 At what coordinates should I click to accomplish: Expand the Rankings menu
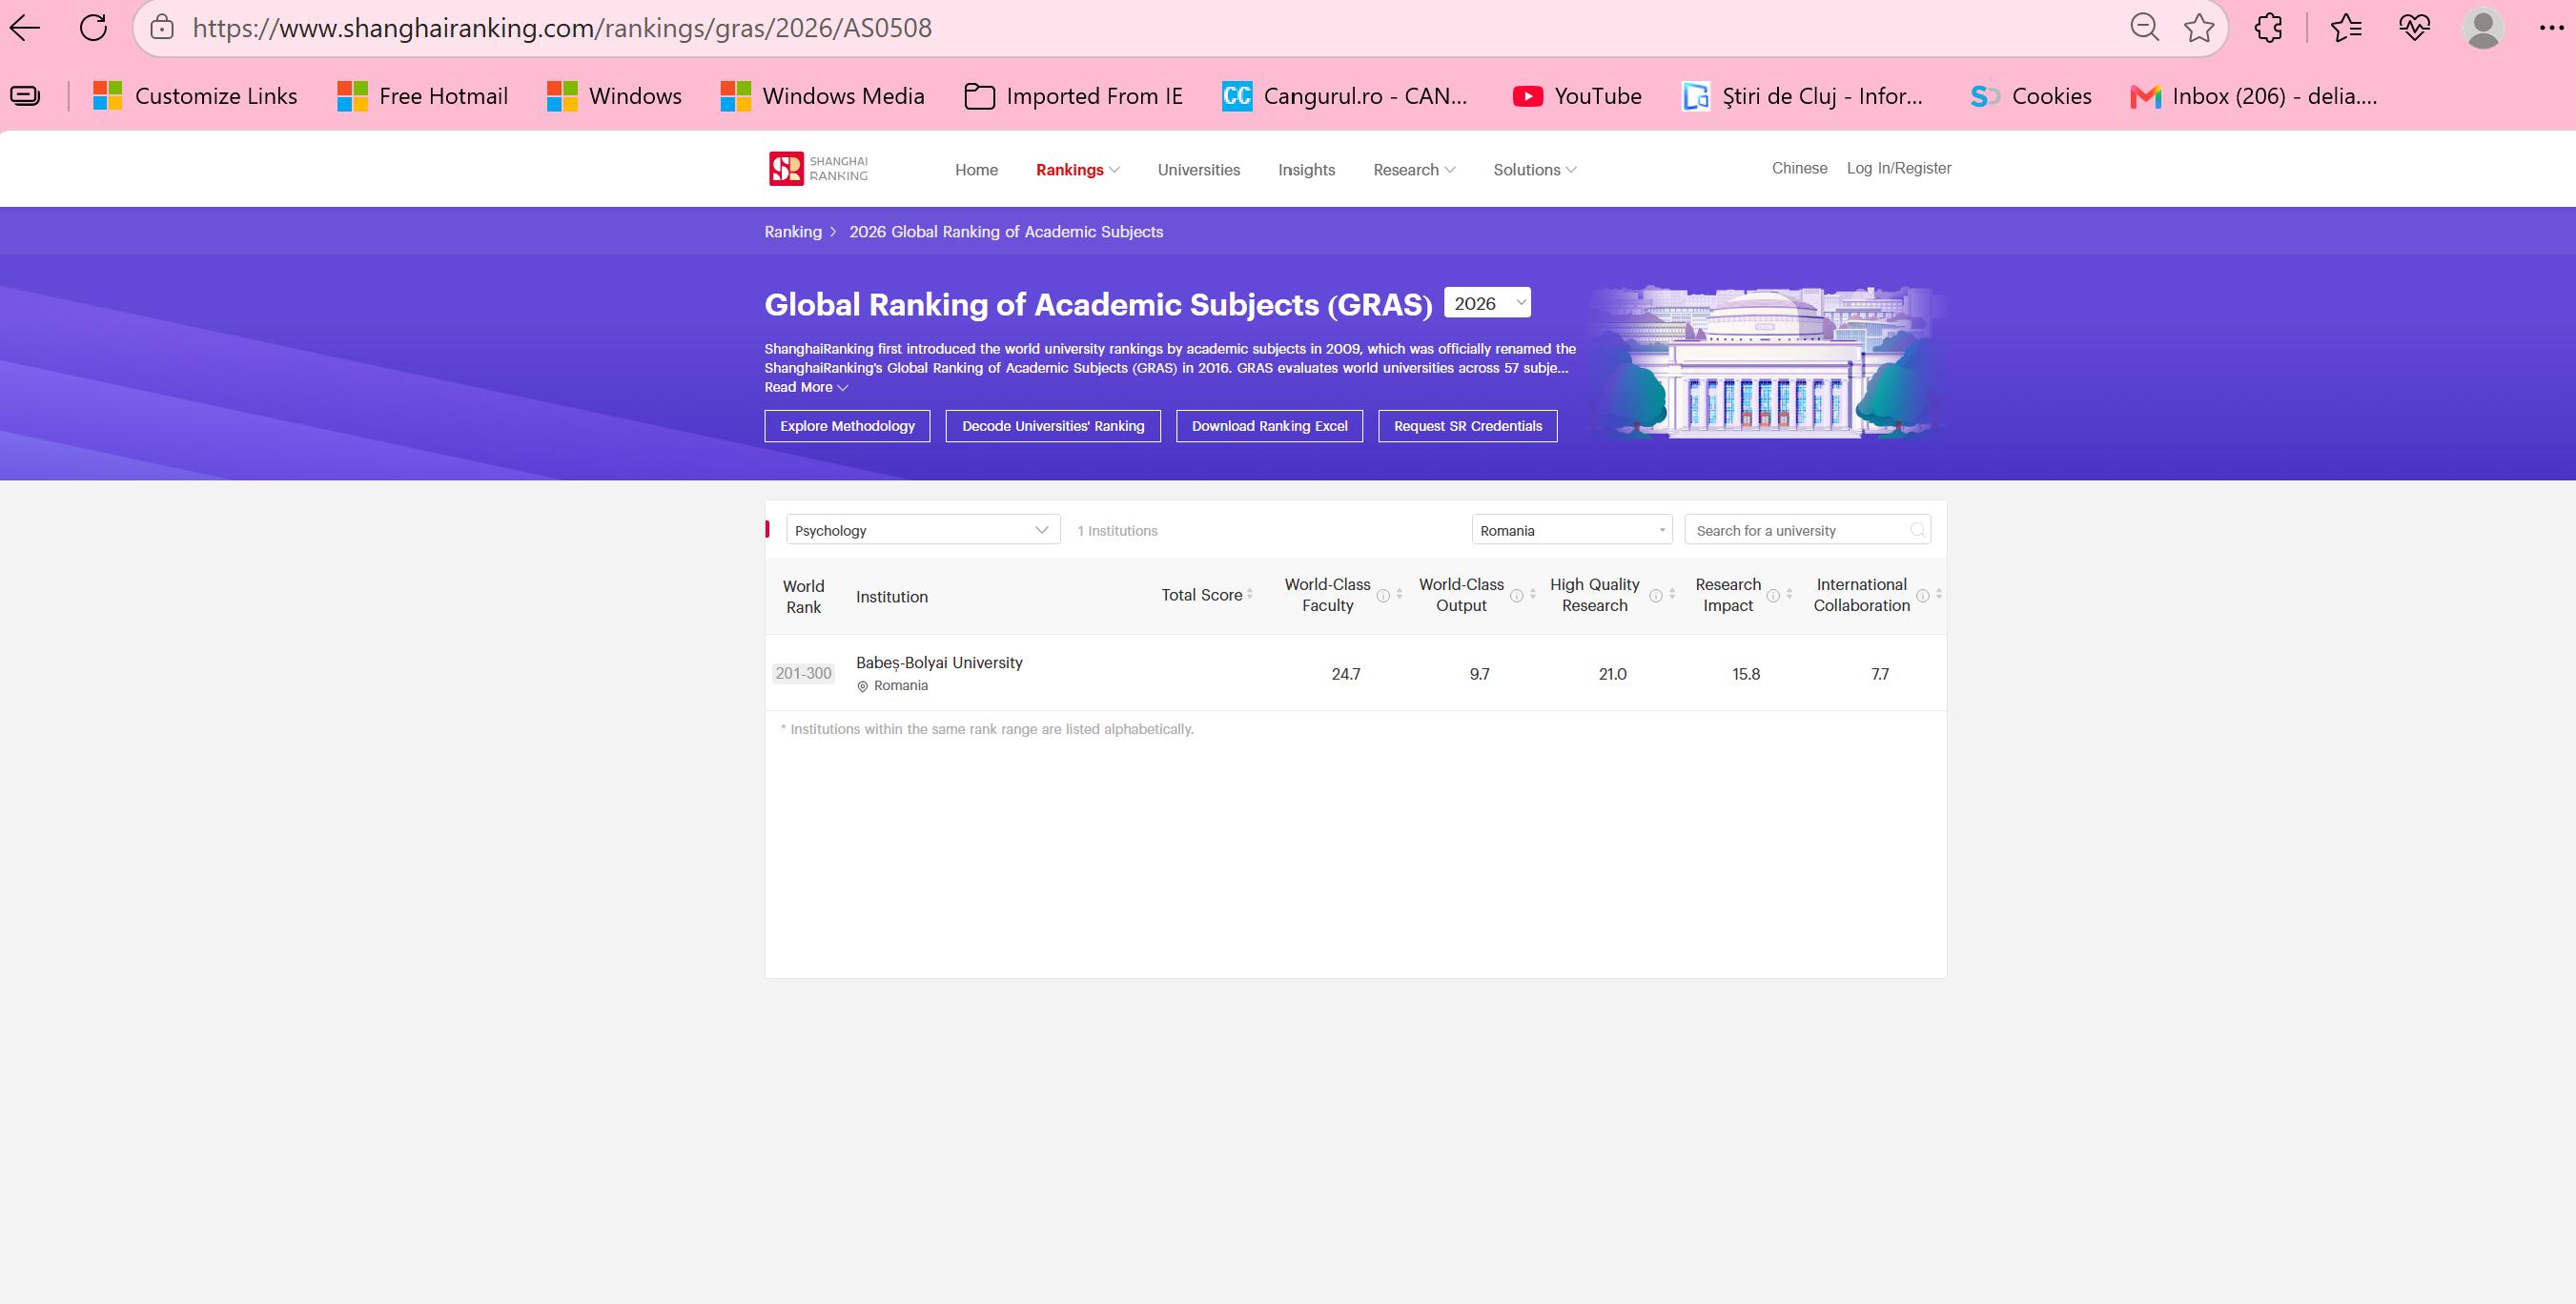1077,170
